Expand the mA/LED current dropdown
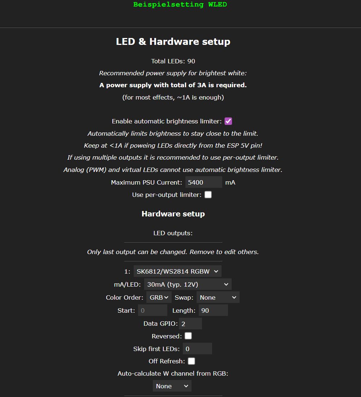Screen dimensions: 361x397 188,284
